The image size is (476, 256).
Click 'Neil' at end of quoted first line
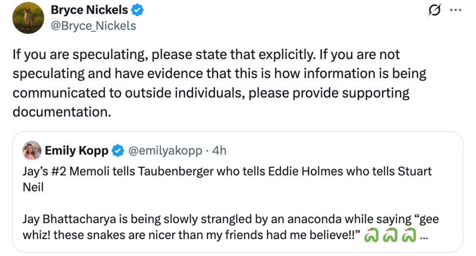pyautogui.click(x=33, y=187)
